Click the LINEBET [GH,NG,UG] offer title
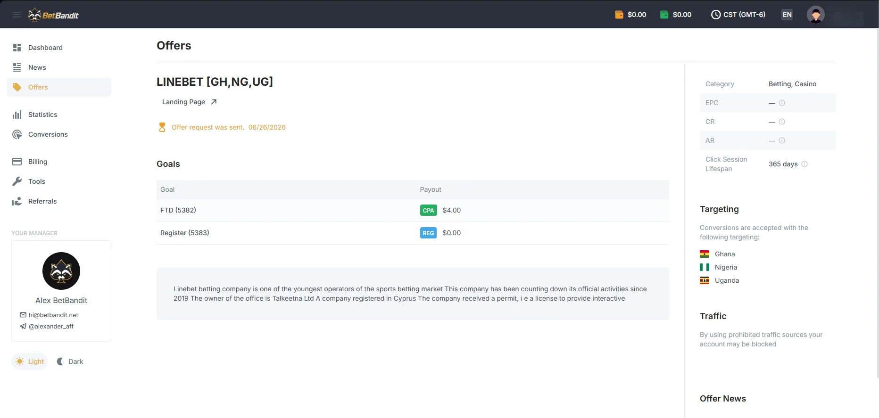879x418 pixels. click(x=215, y=82)
